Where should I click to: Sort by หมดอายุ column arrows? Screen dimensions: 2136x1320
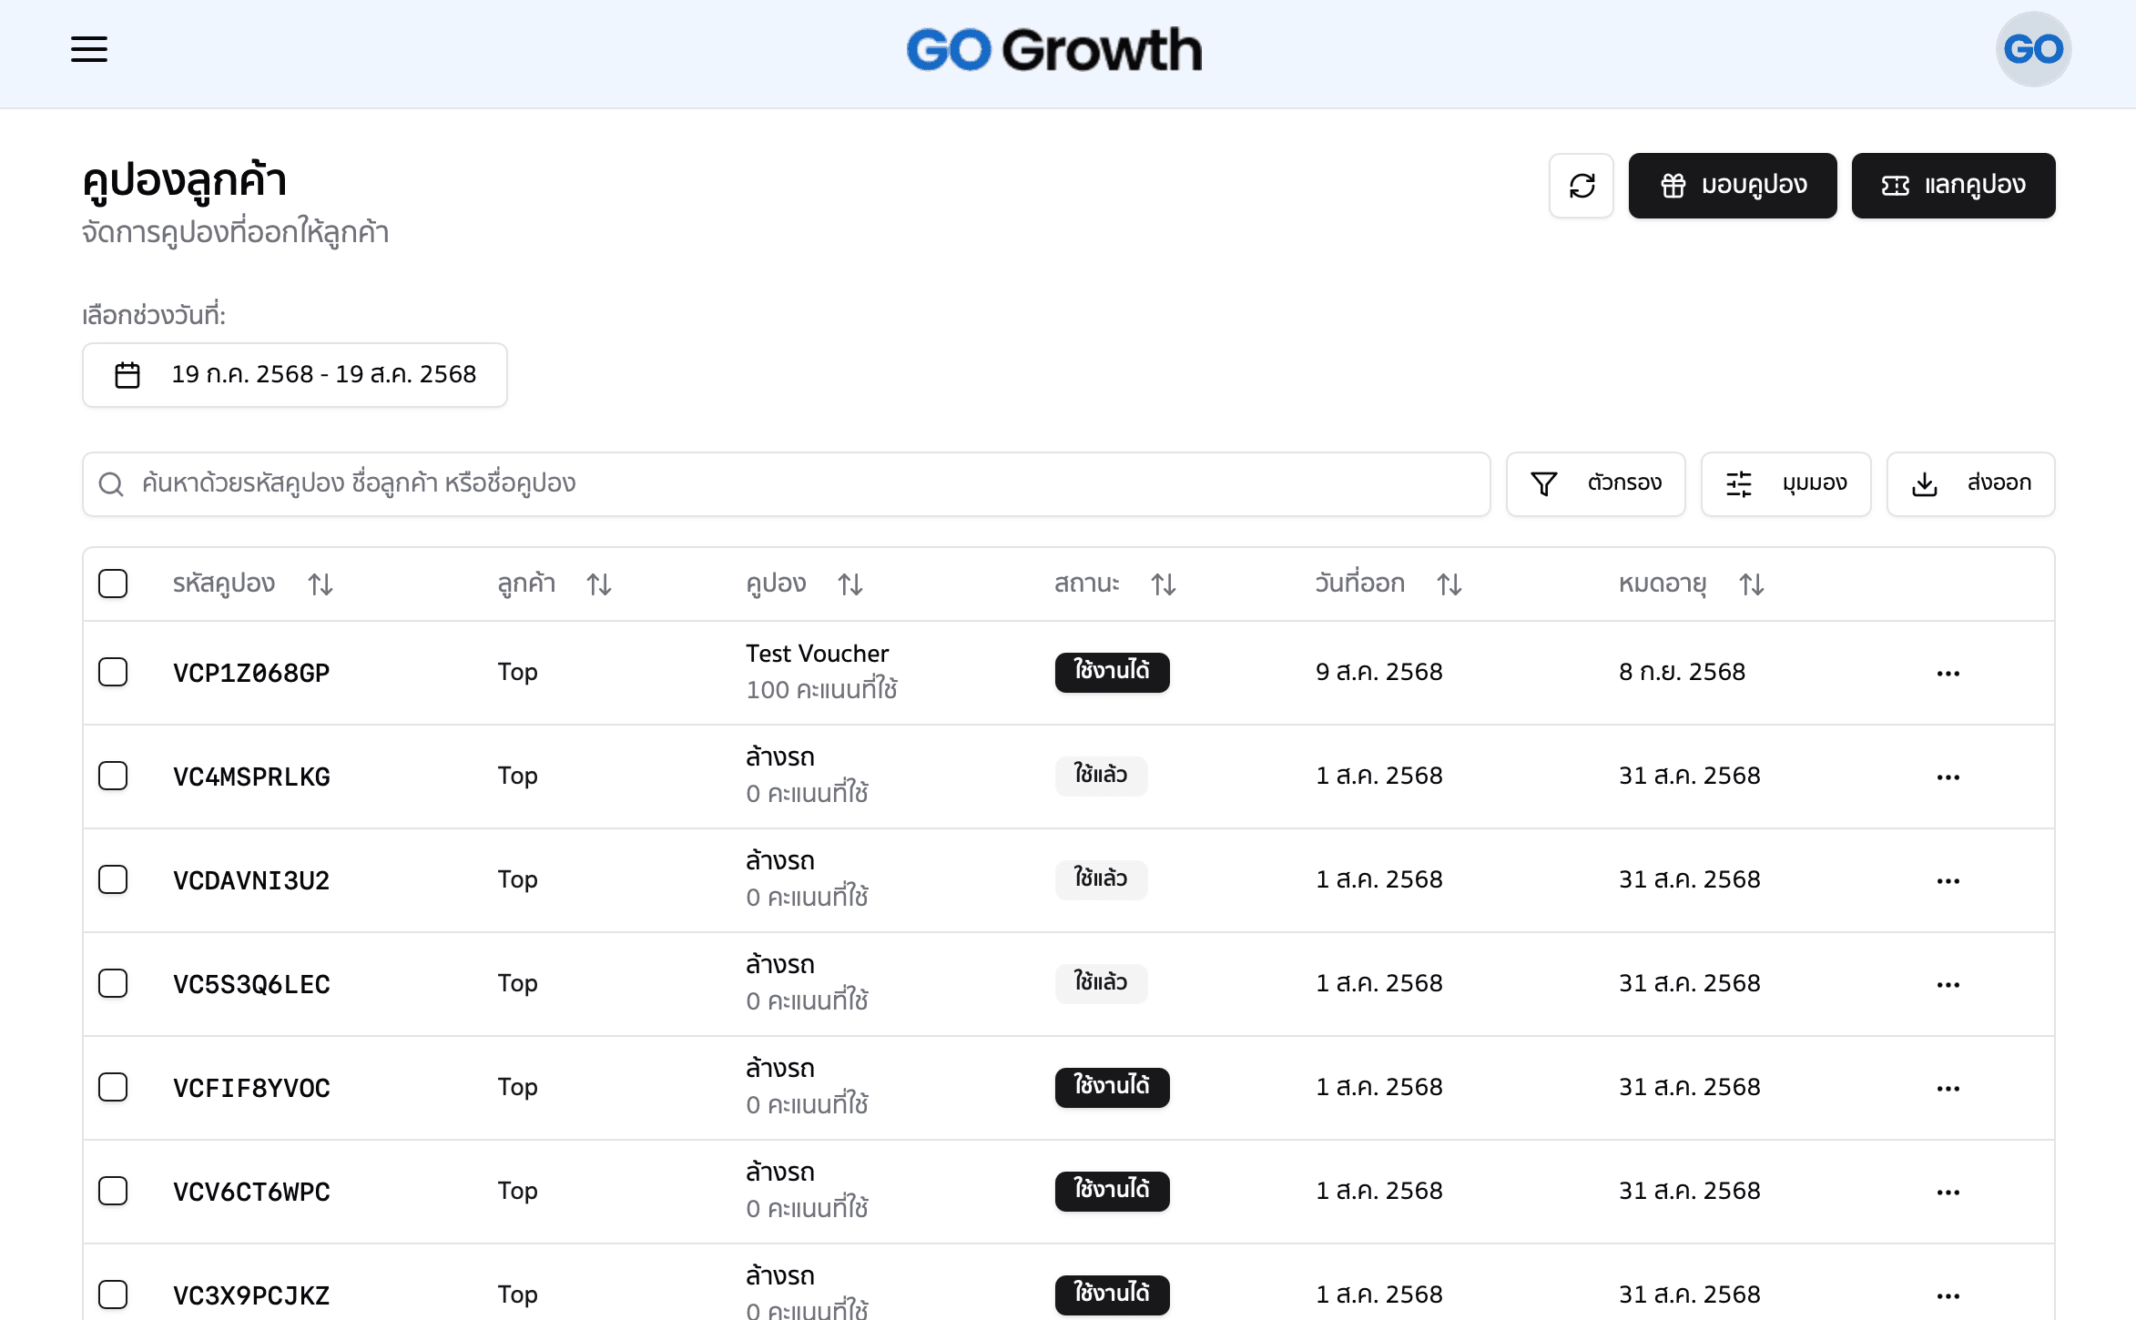1752,584
